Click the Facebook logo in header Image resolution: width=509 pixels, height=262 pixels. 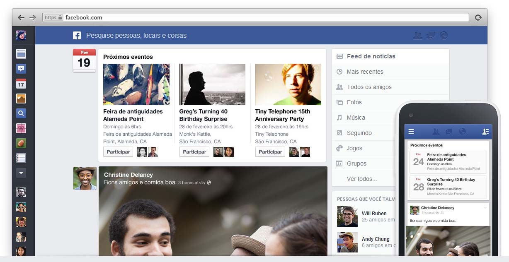pos(77,36)
